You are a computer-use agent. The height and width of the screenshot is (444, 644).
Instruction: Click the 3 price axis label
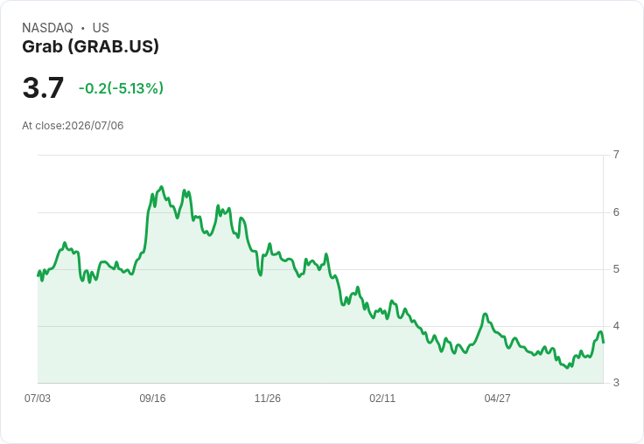[x=616, y=383]
